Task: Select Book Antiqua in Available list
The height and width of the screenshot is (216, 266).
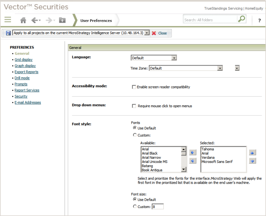Action: (152, 170)
